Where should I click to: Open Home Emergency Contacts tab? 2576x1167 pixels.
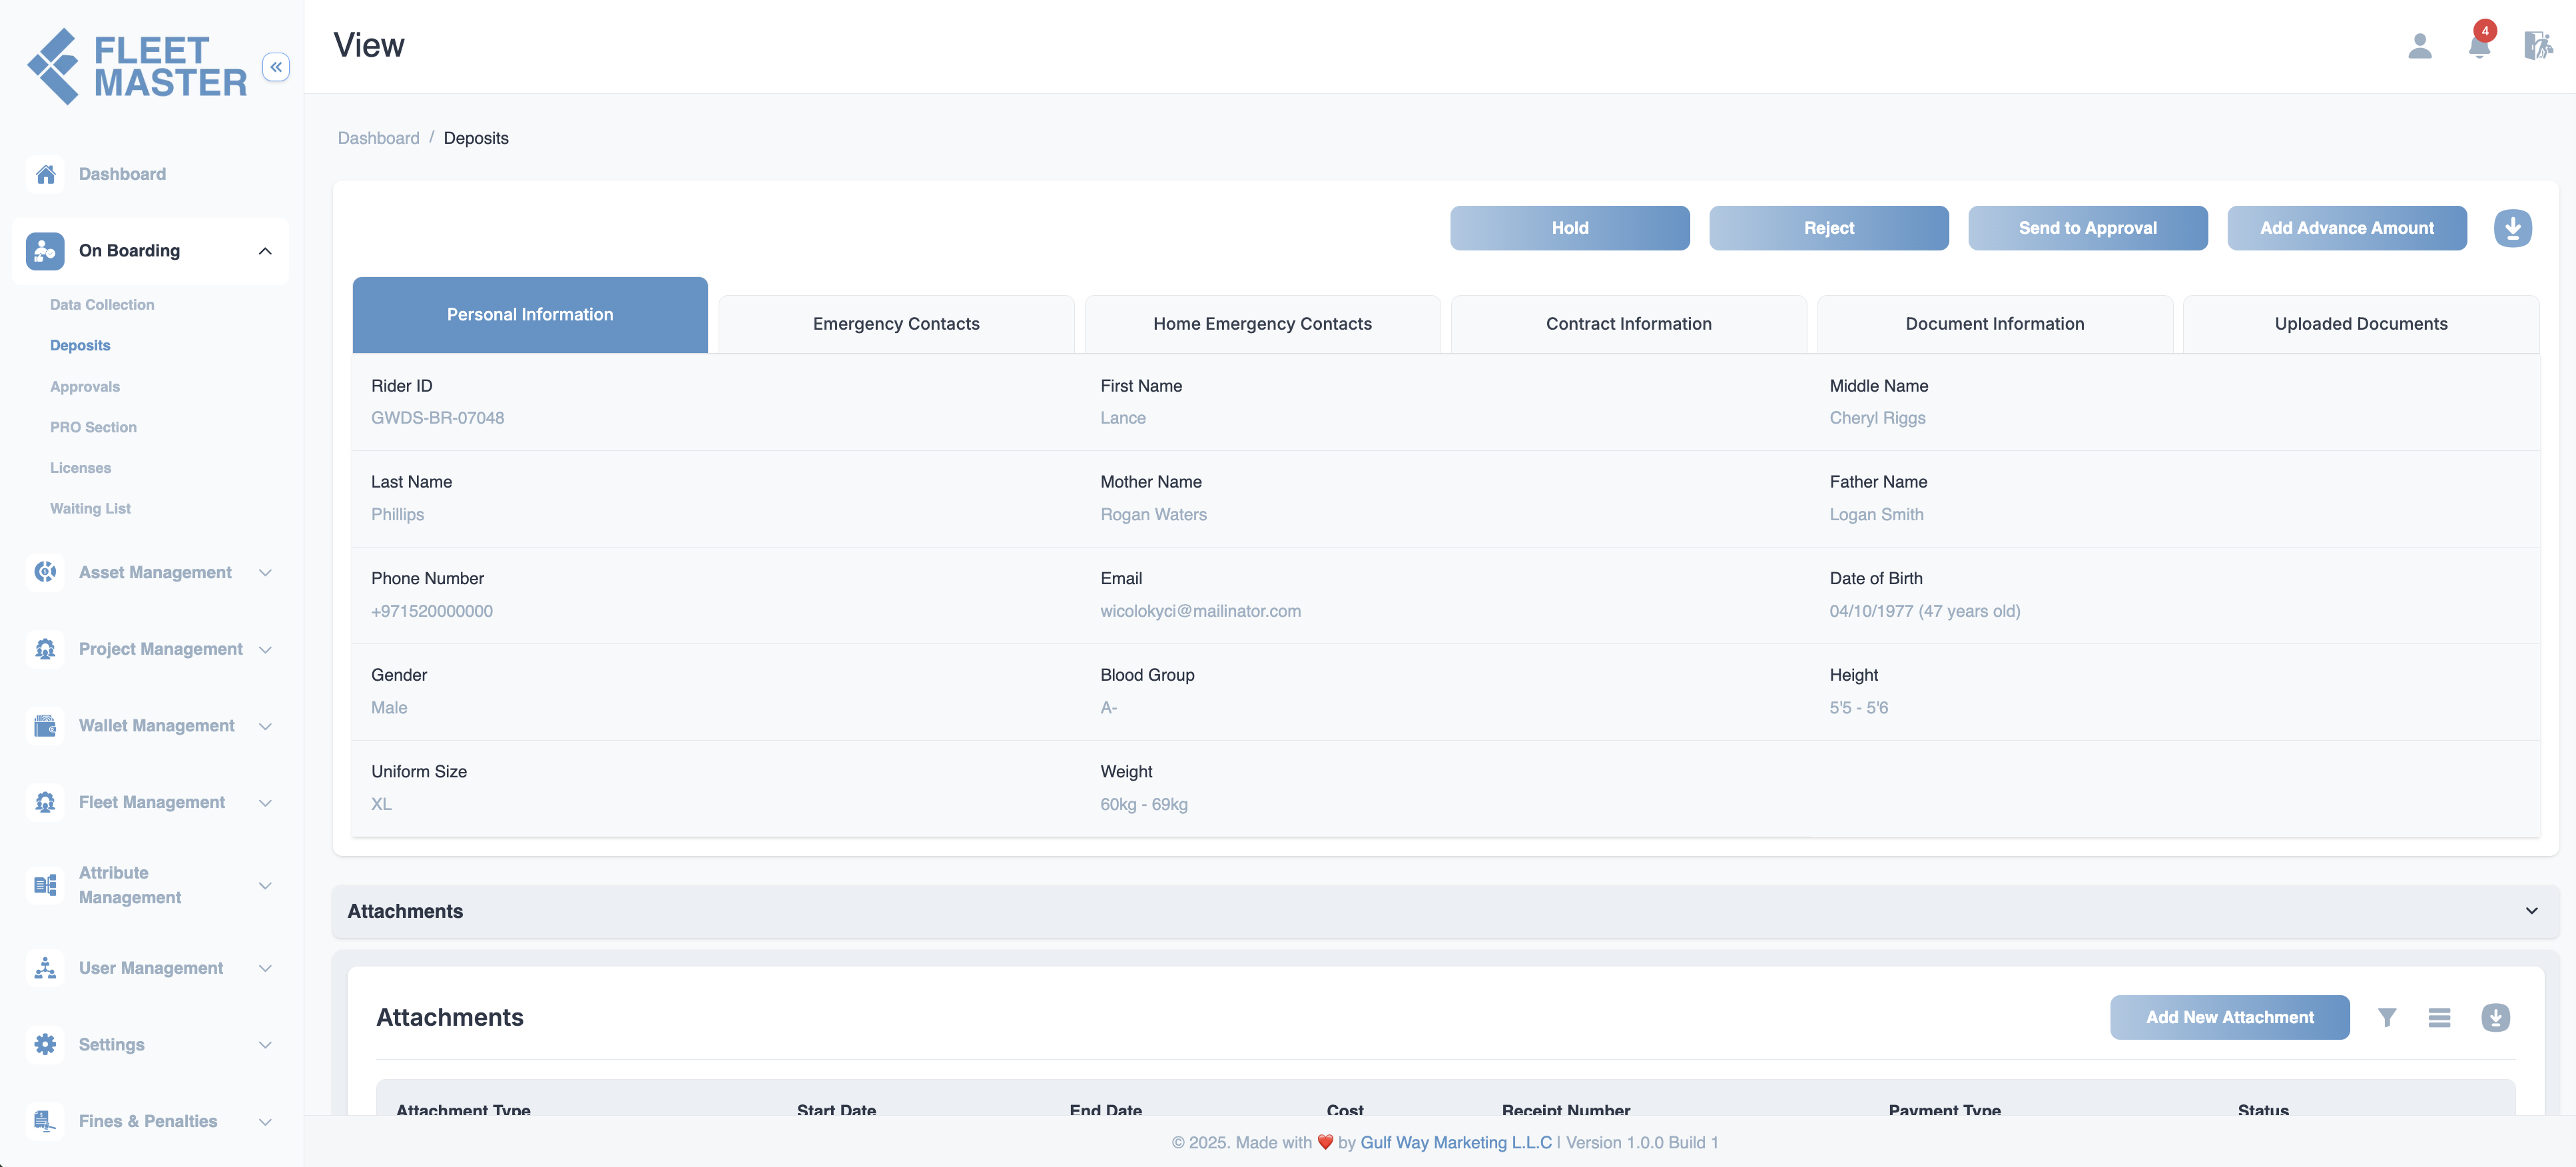pos(1262,324)
